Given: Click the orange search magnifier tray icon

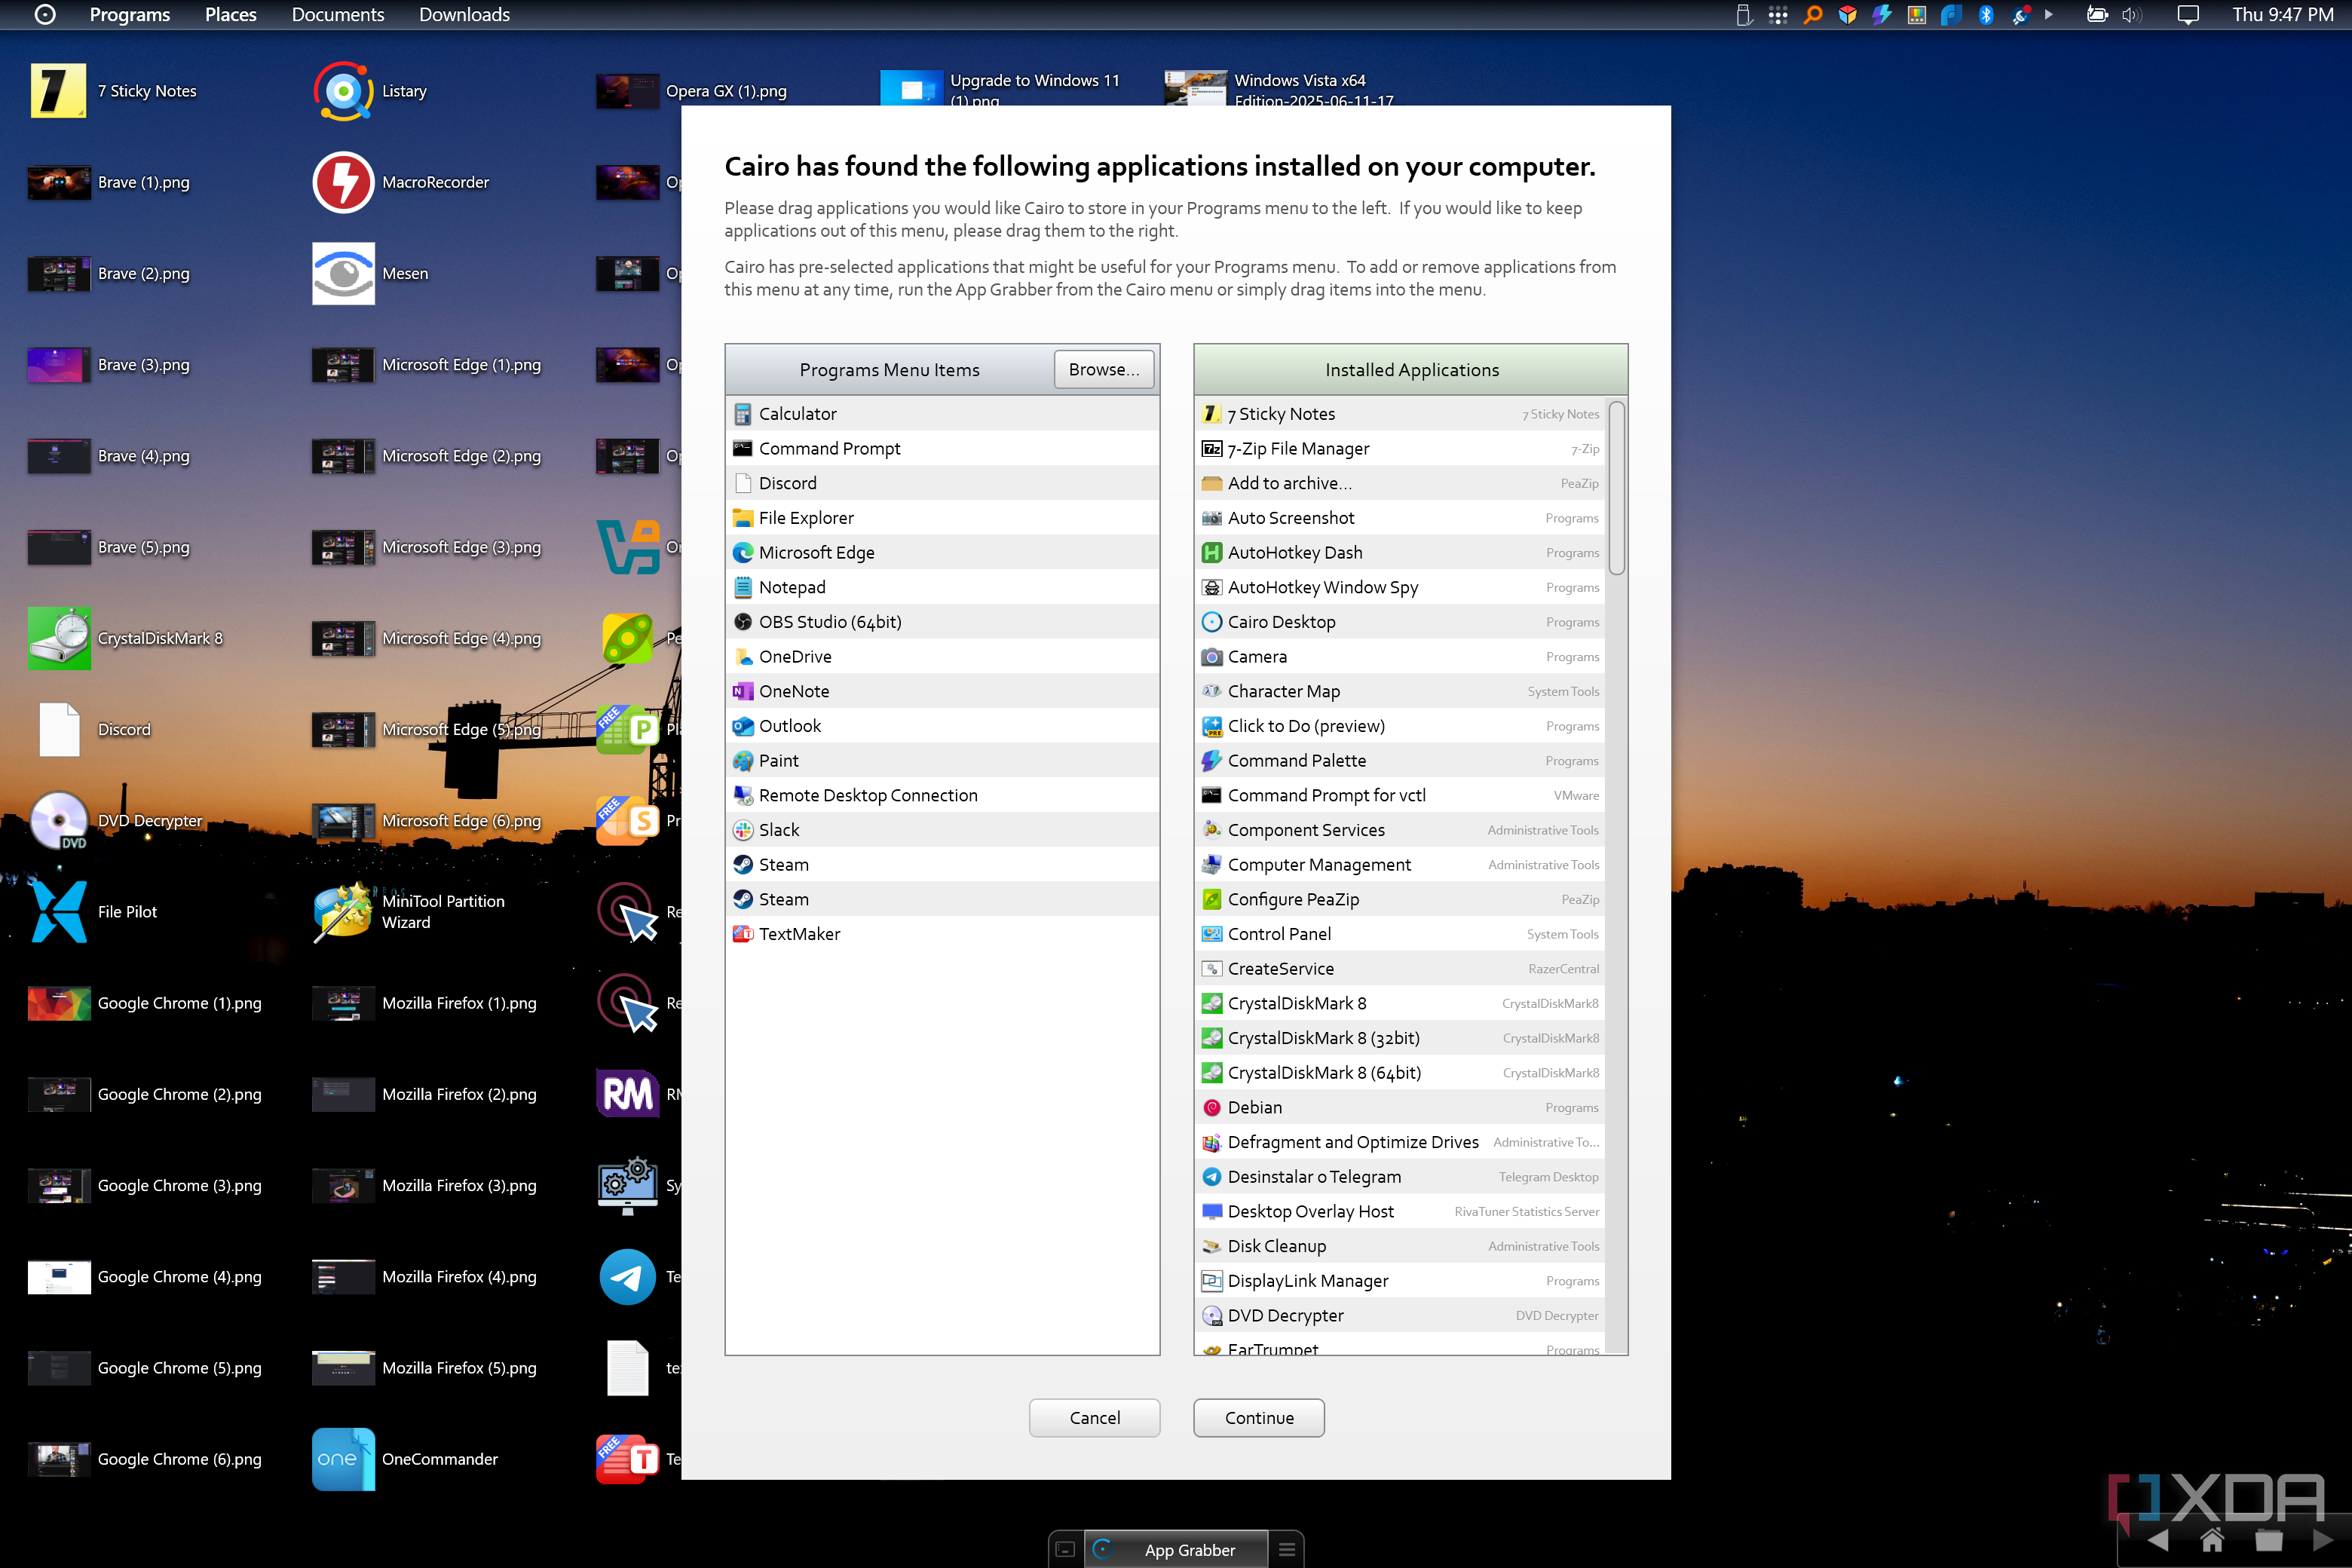Looking at the screenshot, I should (1812, 14).
